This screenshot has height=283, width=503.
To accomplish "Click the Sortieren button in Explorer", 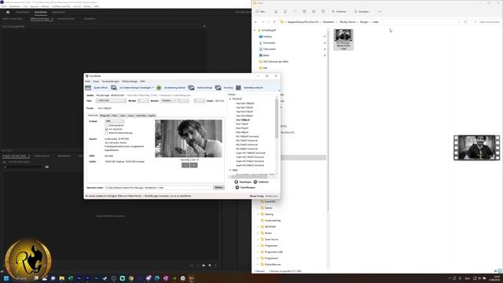I will [x=340, y=12].
